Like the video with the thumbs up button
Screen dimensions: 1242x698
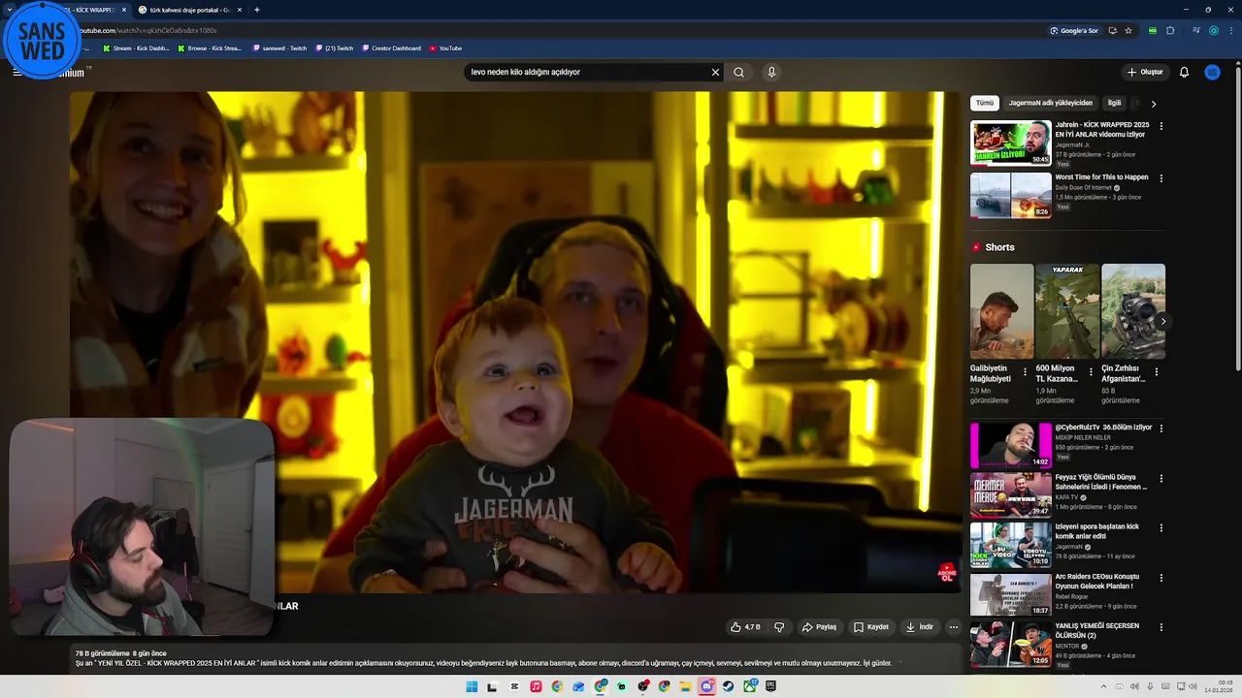(x=745, y=627)
